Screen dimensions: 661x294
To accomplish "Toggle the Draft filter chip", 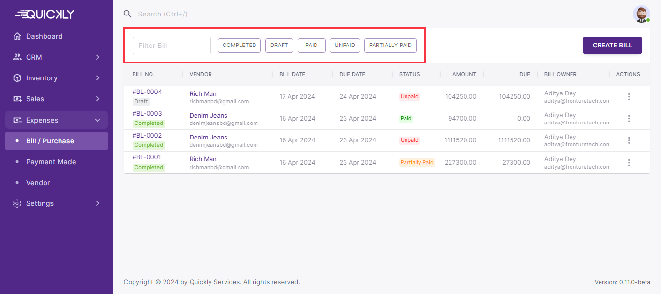I will coord(279,46).
